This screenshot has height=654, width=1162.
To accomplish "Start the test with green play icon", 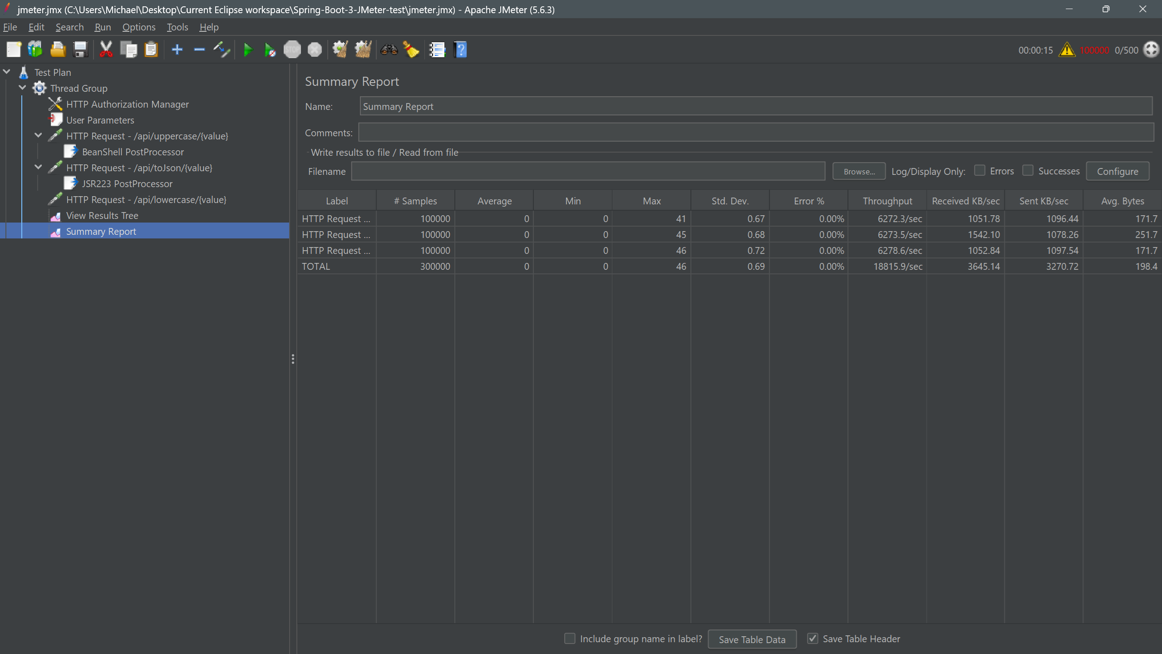I will pyautogui.click(x=248, y=50).
